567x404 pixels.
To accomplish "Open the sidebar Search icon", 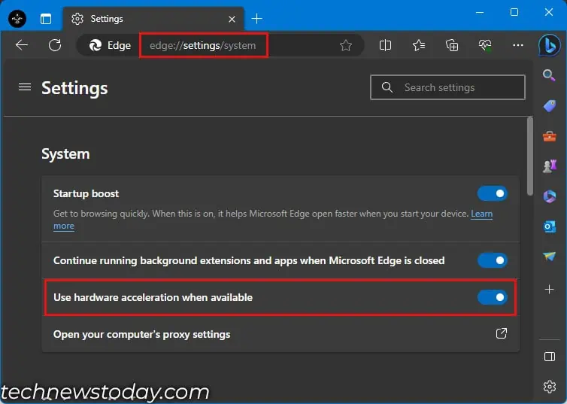I will click(549, 75).
